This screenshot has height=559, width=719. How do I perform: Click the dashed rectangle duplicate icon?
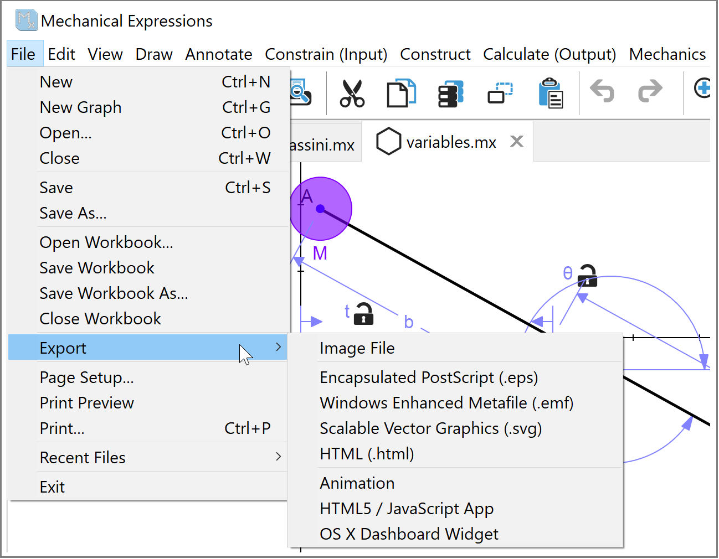pyautogui.click(x=500, y=93)
